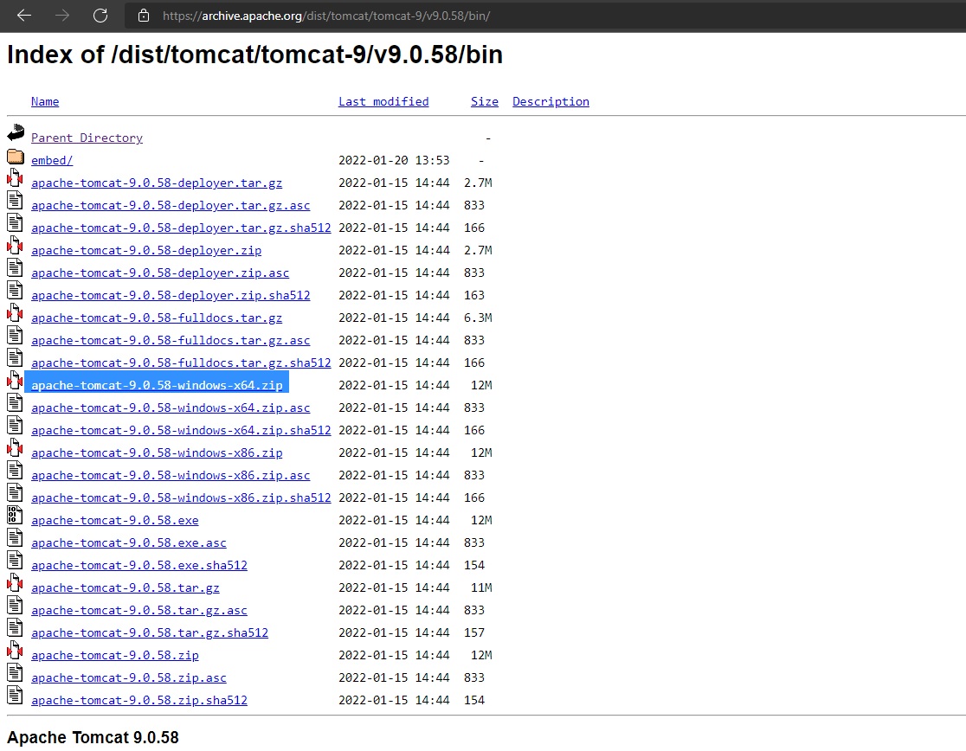This screenshot has height=751, width=966.
Task: Click the archive icon beside deployer.zip
Action: point(16,246)
